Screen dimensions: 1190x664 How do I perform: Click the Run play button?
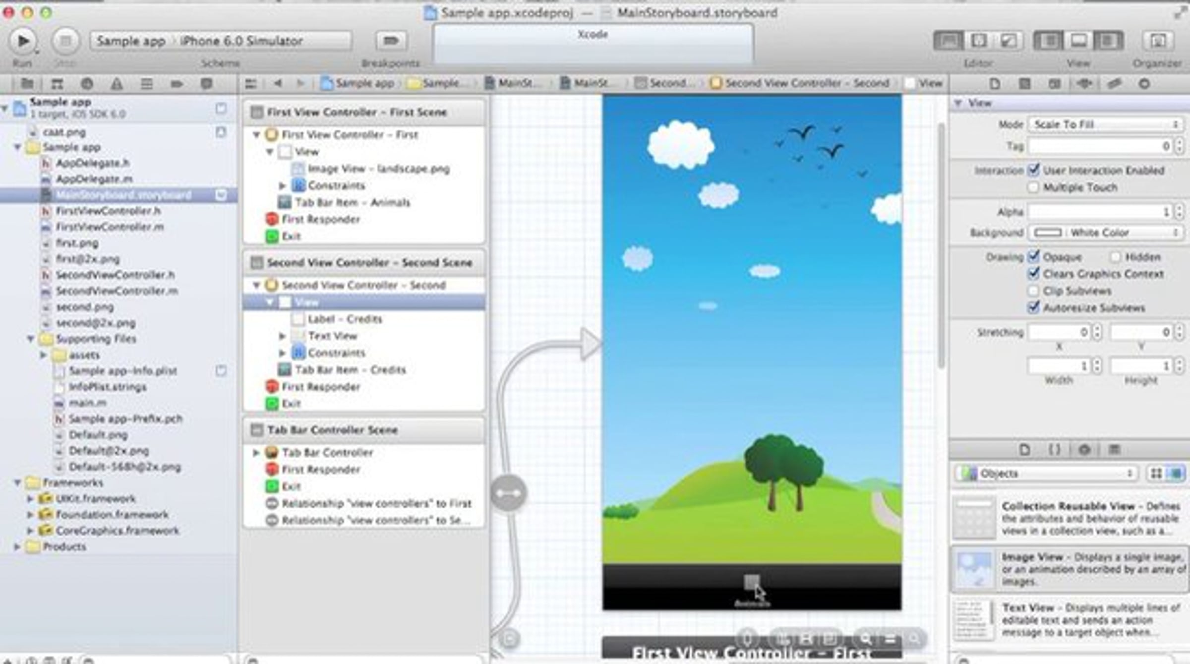(x=23, y=41)
